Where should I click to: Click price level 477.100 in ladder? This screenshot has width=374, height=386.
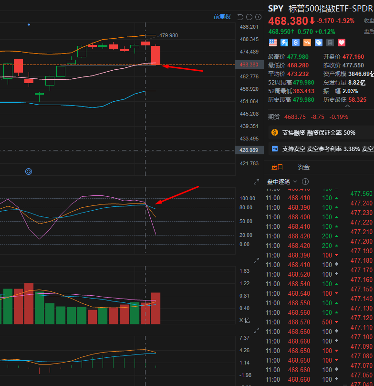click(361, 337)
